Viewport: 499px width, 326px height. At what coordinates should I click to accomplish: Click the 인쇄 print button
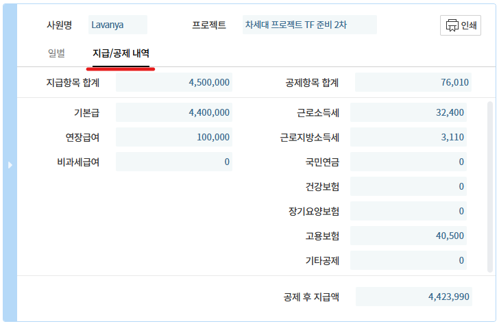click(461, 25)
